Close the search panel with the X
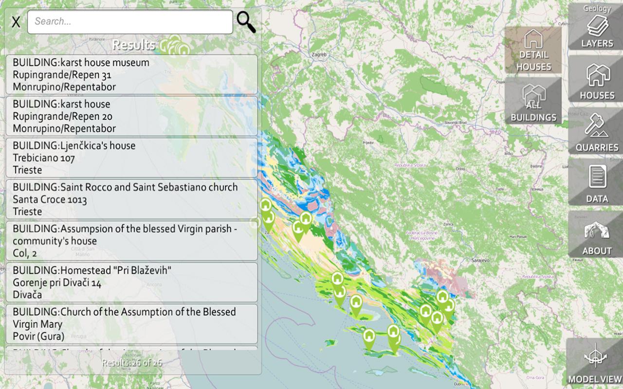This screenshot has width=623, height=389. pyautogui.click(x=16, y=22)
